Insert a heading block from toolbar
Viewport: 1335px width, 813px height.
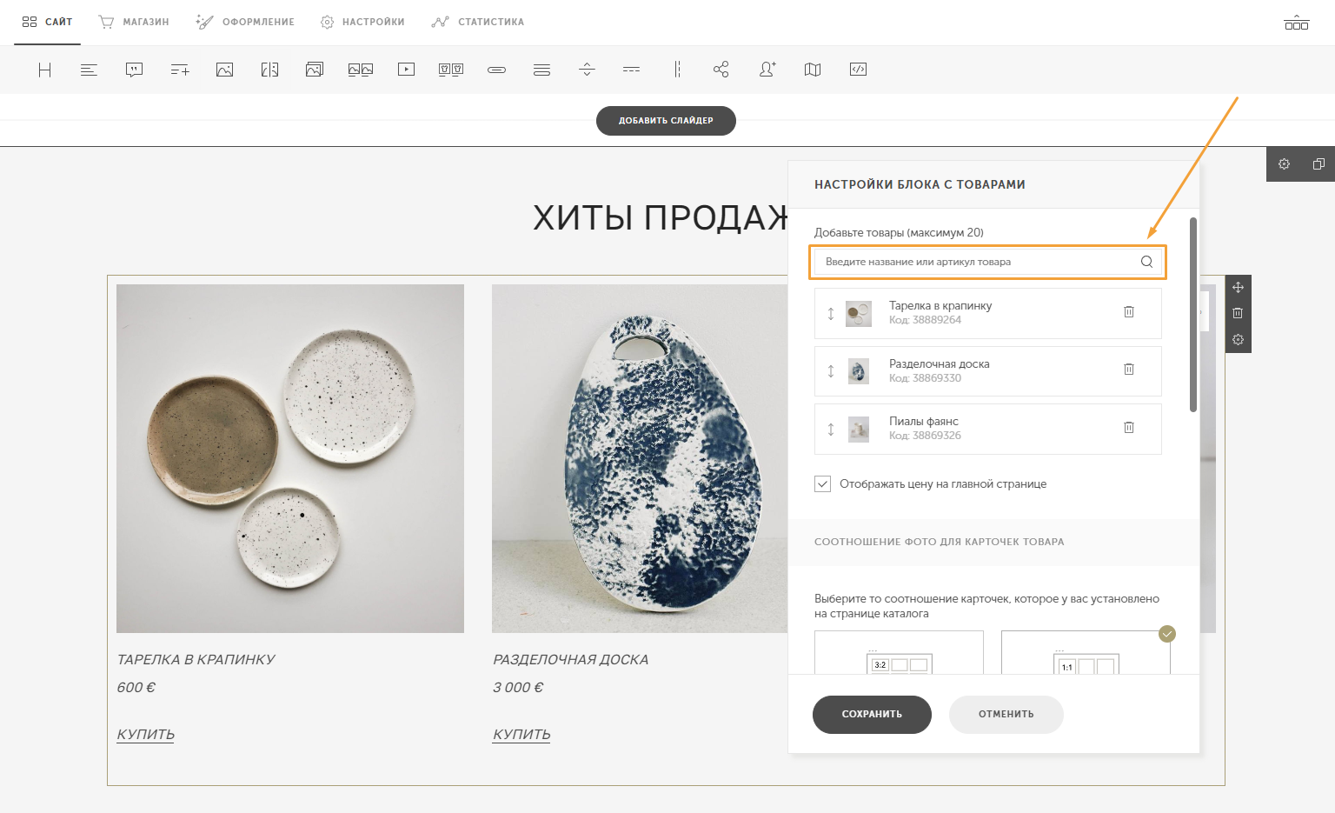point(44,70)
